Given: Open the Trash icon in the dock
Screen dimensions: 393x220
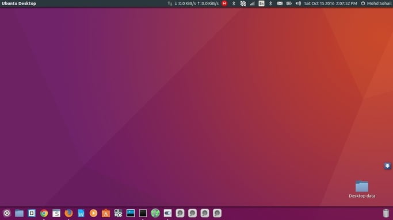Looking at the screenshot, I should point(386,213).
